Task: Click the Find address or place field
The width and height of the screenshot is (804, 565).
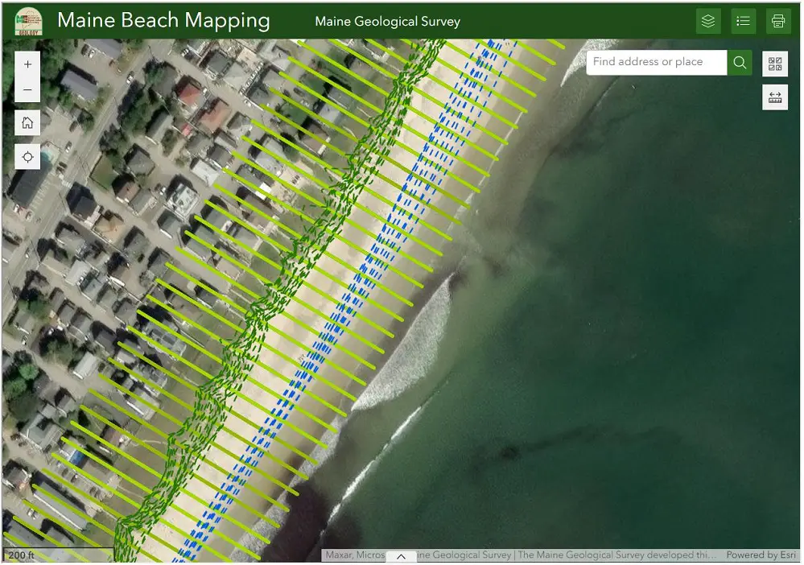Action: (657, 63)
